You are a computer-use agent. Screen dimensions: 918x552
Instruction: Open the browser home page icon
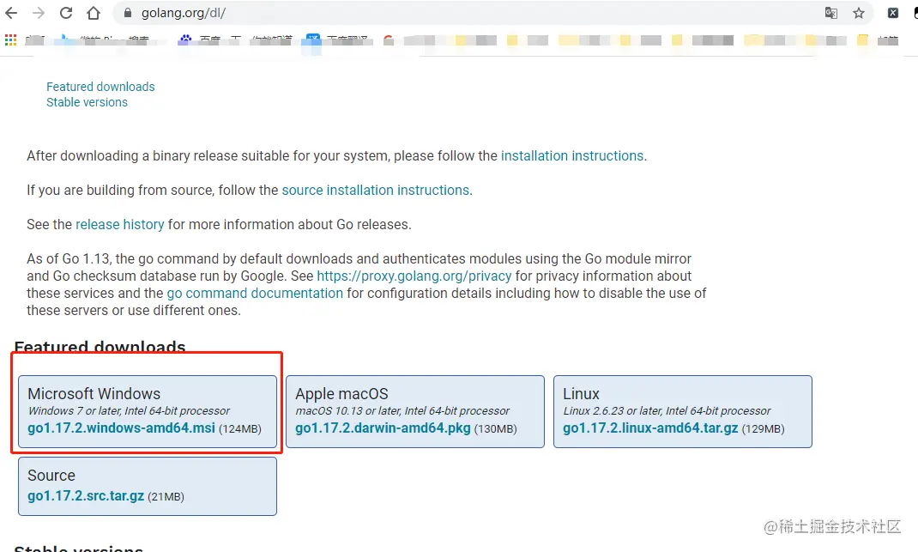94,12
